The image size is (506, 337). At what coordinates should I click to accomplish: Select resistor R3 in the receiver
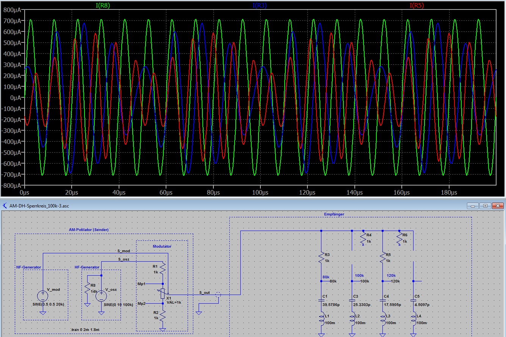click(321, 258)
